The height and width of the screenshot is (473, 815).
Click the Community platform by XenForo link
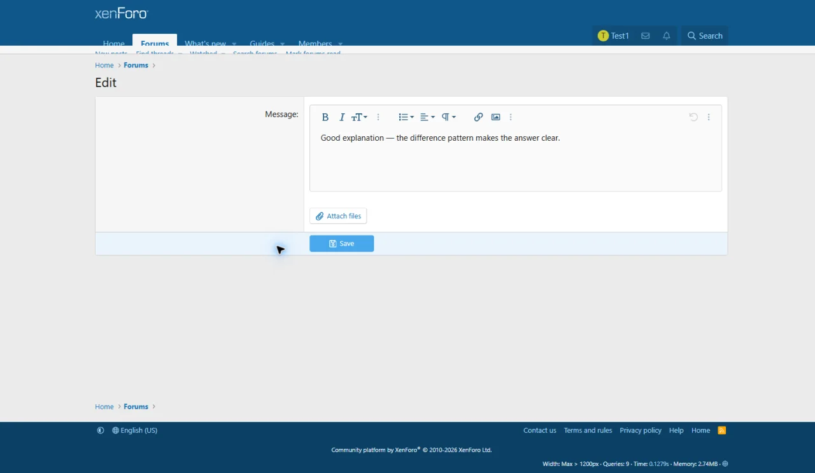pos(411,449)
